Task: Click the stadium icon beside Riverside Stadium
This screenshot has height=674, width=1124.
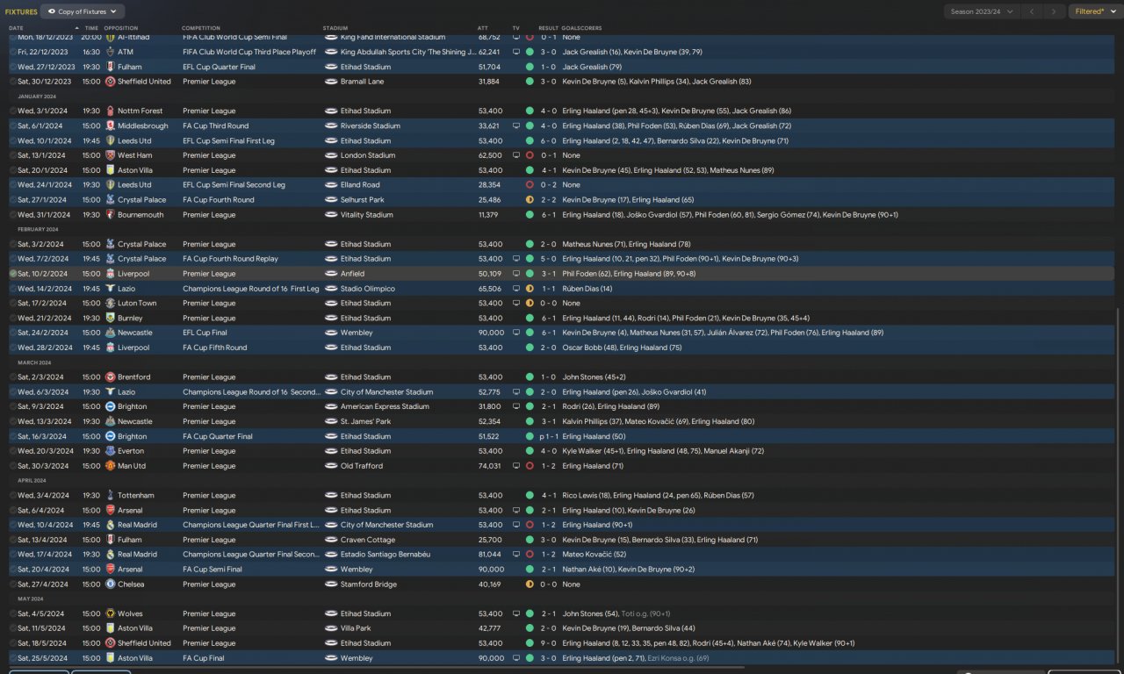Action: click(331, 126)
